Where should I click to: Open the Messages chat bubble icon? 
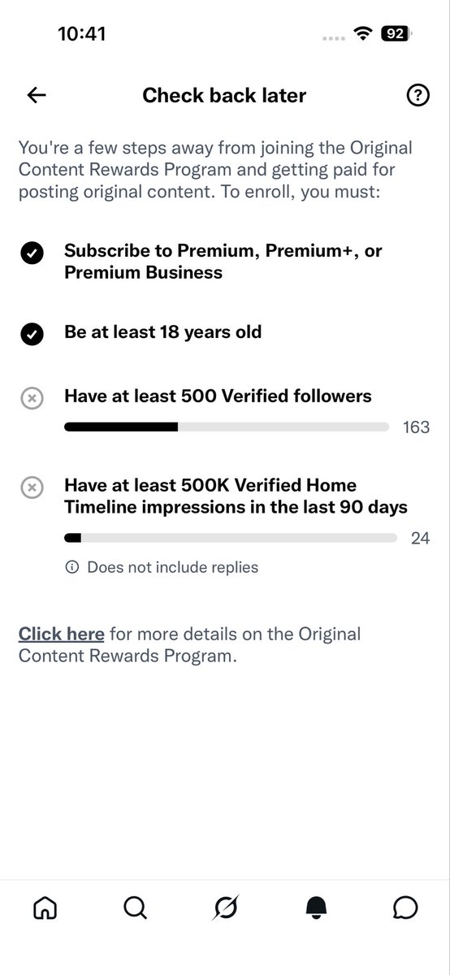[405, 908]
